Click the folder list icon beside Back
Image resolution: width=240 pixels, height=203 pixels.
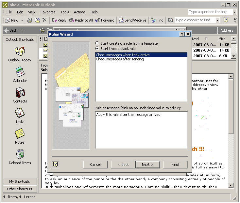[x=43, y=30]
